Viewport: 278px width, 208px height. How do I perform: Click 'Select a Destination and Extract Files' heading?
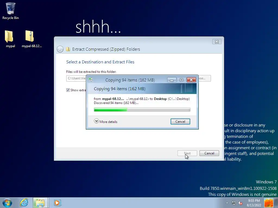coord(100,62)
